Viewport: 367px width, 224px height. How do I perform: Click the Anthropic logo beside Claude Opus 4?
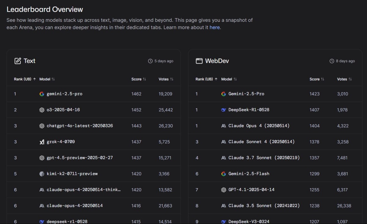pos(224,126)
